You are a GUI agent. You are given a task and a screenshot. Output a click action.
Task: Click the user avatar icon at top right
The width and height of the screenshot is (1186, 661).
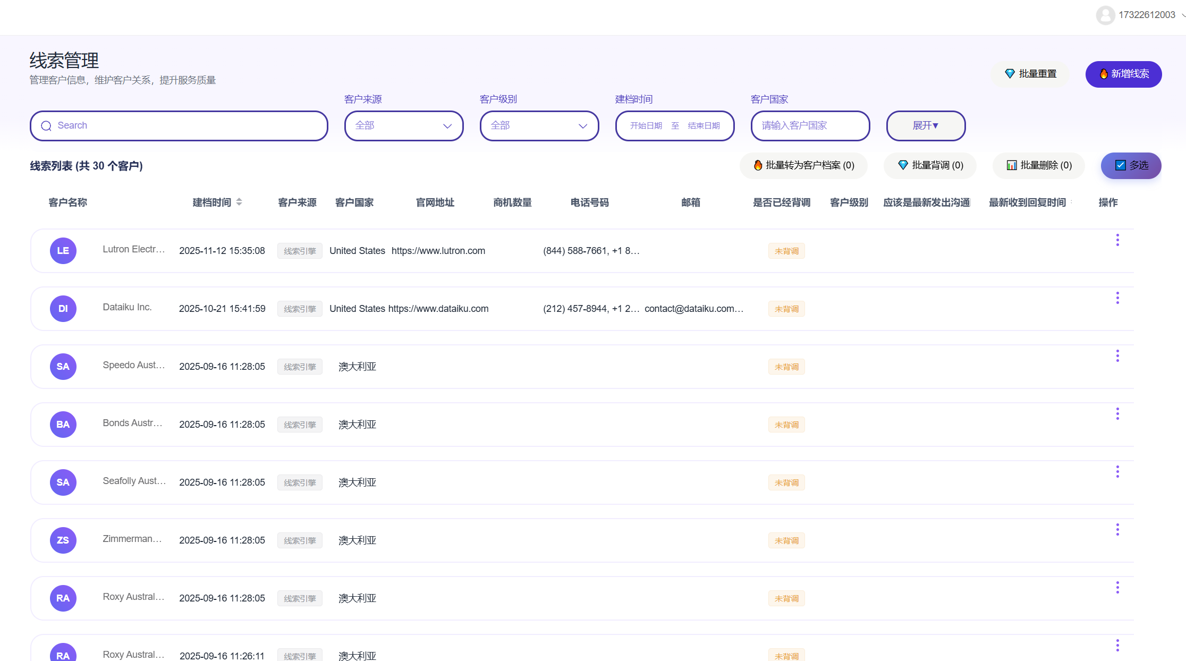[x=1106, y=15]
